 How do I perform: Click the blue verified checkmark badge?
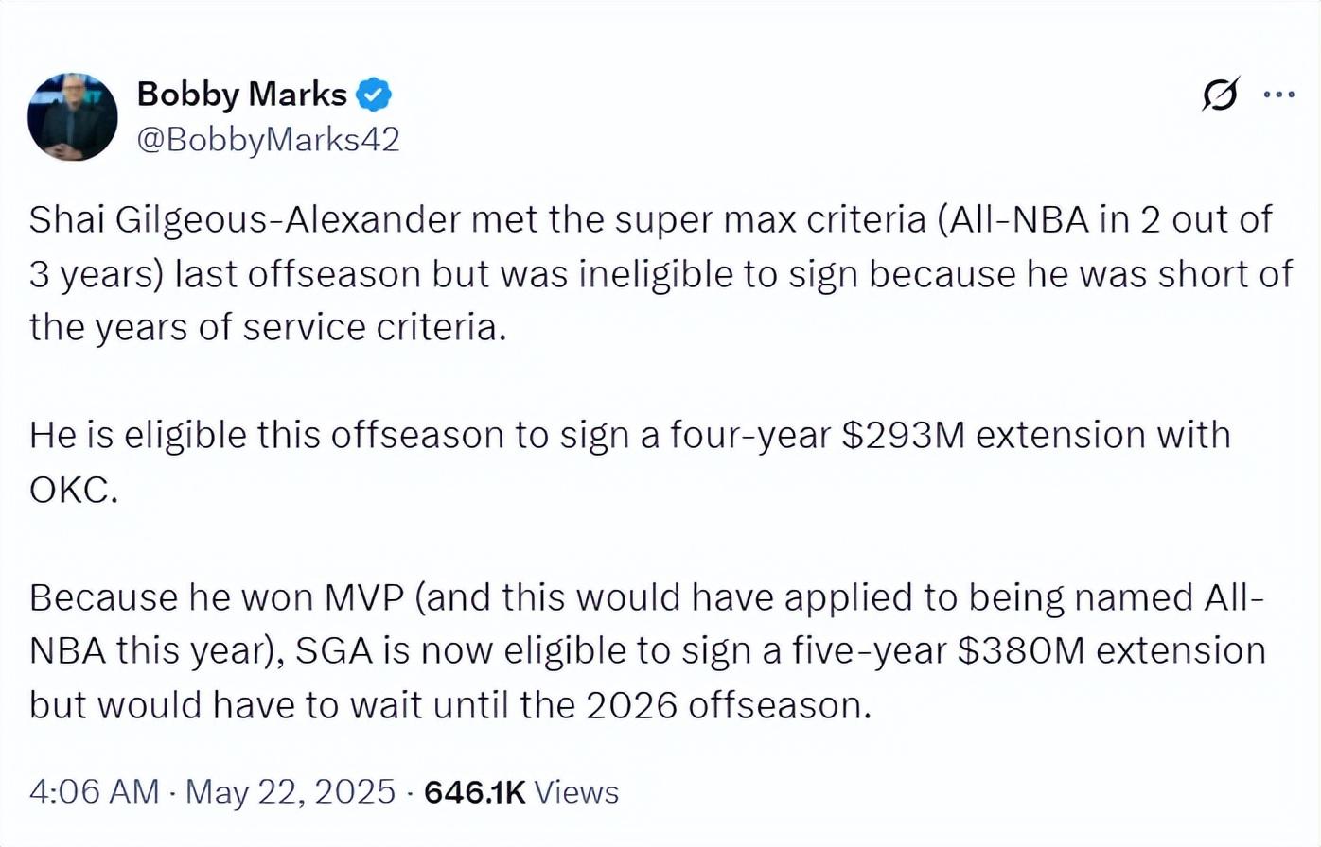[x=374, y=95]
